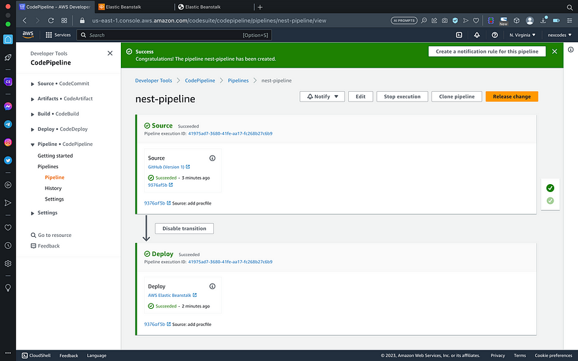Screen dimensions: 578x361
Task: Select History in sidebar
Action: pos(53,188)
